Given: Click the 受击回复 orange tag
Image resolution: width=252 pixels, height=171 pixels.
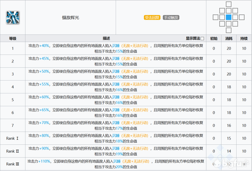Looking at the screenshot, I should tap(152, 18).
